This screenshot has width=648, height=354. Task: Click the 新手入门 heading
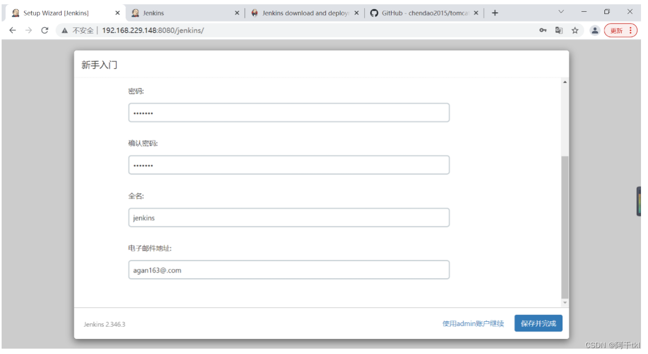point(100,65)
